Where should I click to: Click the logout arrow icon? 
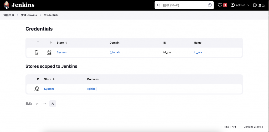coord(255,5)
